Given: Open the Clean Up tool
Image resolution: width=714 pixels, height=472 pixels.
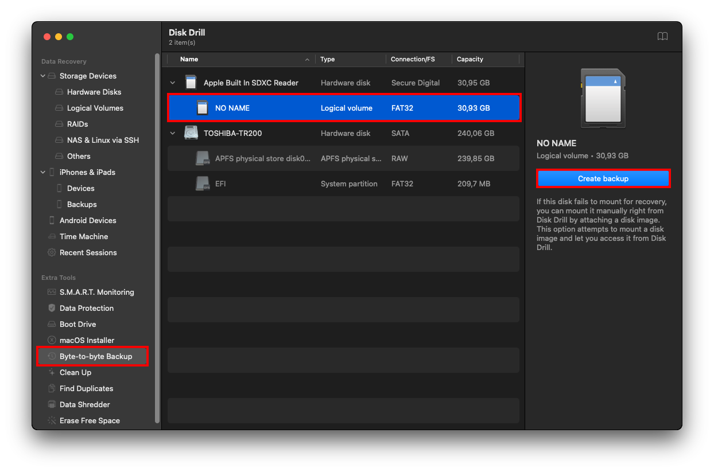Looking at the screenshot, I should (x=75, y=372).
